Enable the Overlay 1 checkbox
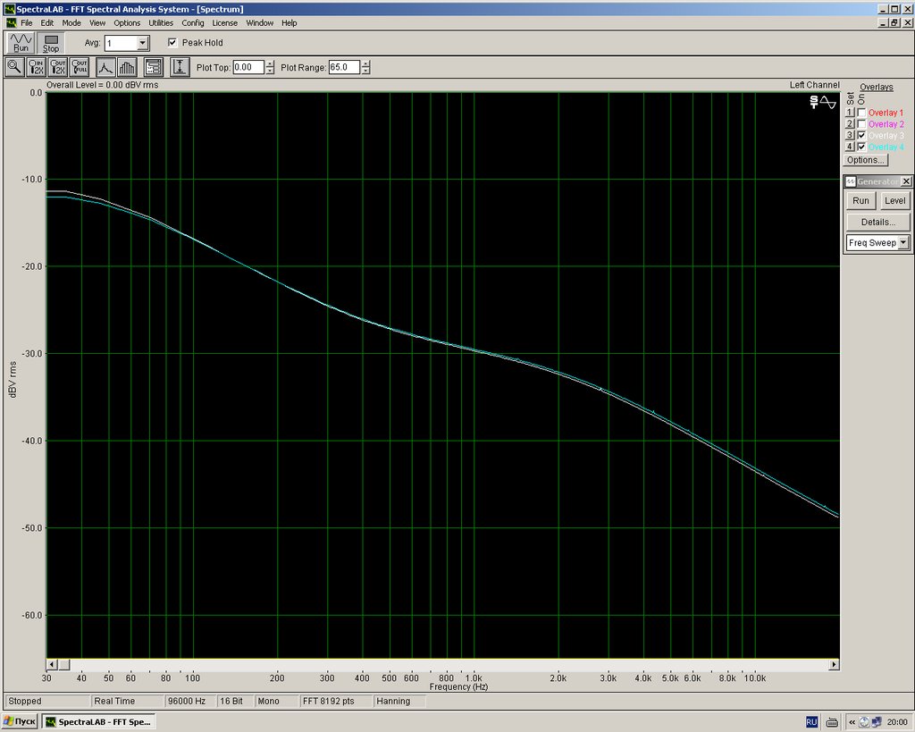Viewport: 915px width, 732px height. point(861,113)
